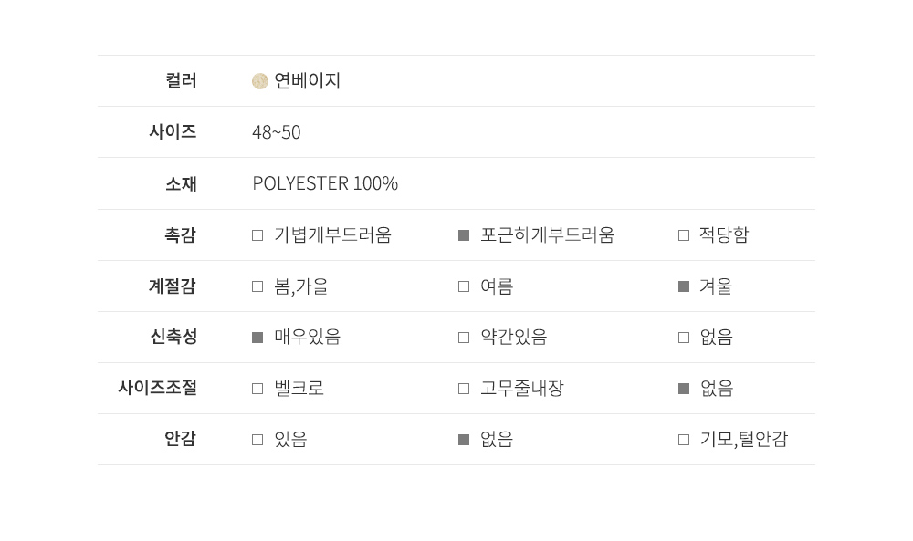This screenshot has width=913, height=541.
Task: Check the 기모,털안감 lining checkbox
Action: pos(684,440)
